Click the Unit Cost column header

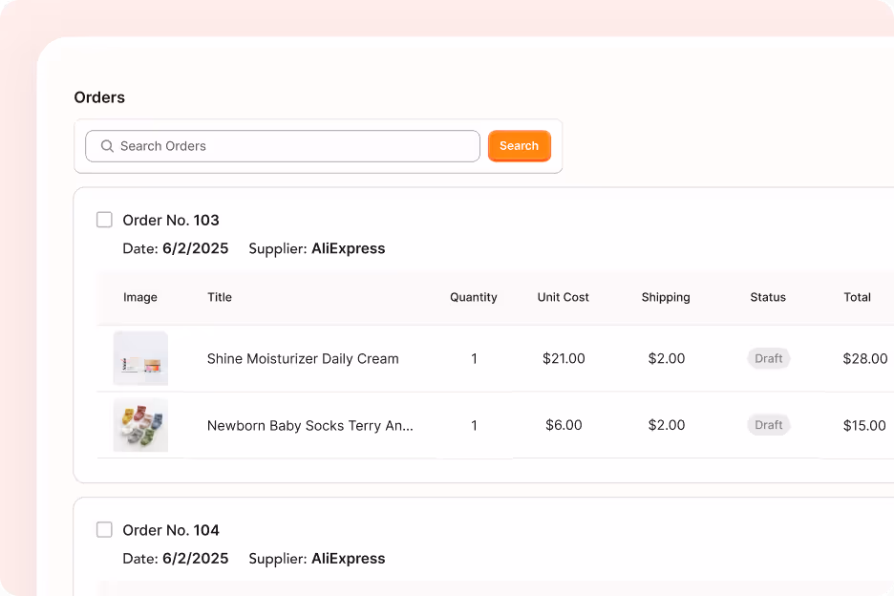click(564, 297)
